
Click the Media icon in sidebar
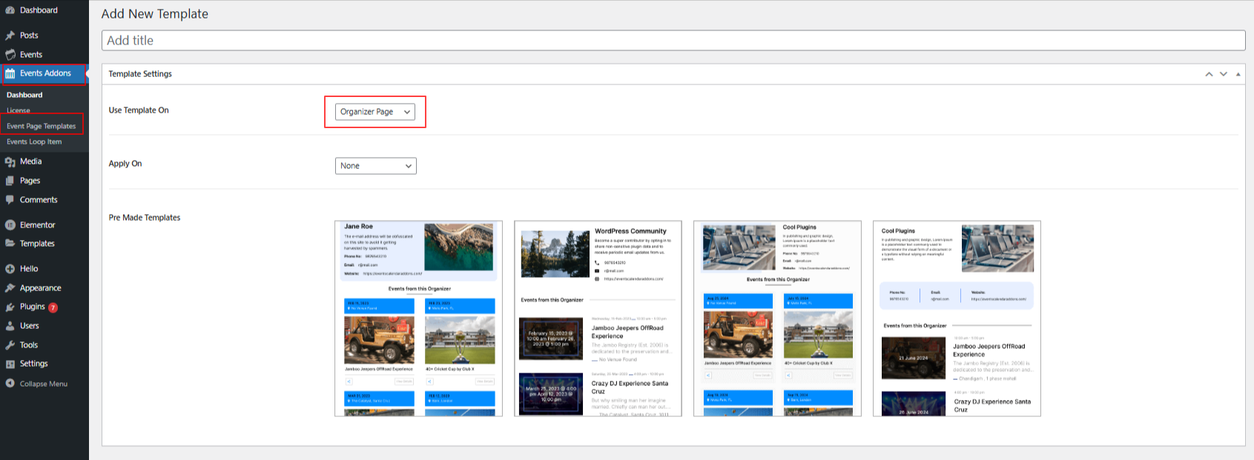(10, 161)
